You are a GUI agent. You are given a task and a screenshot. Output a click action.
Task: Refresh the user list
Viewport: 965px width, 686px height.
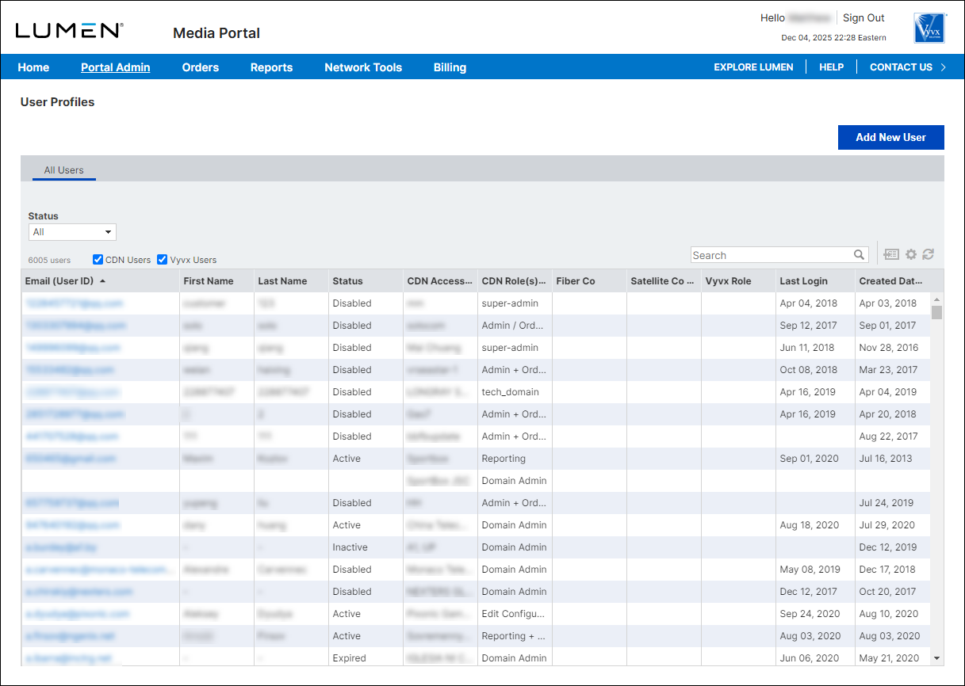point(929,254)
